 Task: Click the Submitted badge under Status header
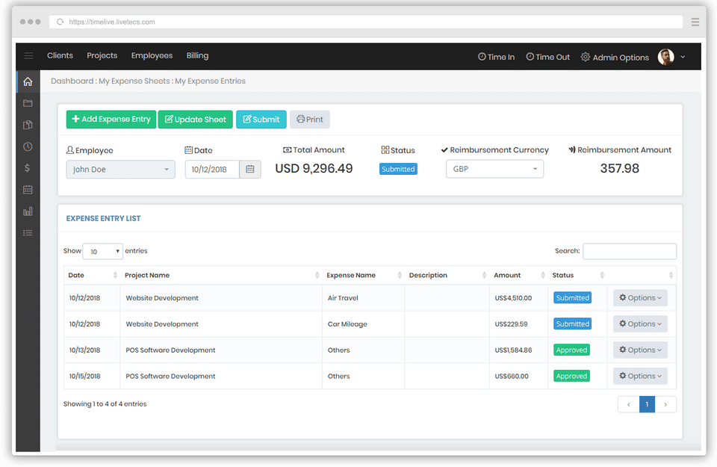tap(398, 169)
